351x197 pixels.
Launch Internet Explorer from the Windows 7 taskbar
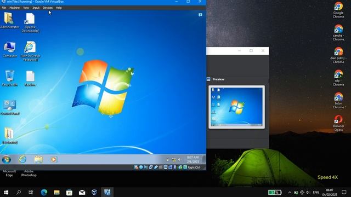coord(22,159)
